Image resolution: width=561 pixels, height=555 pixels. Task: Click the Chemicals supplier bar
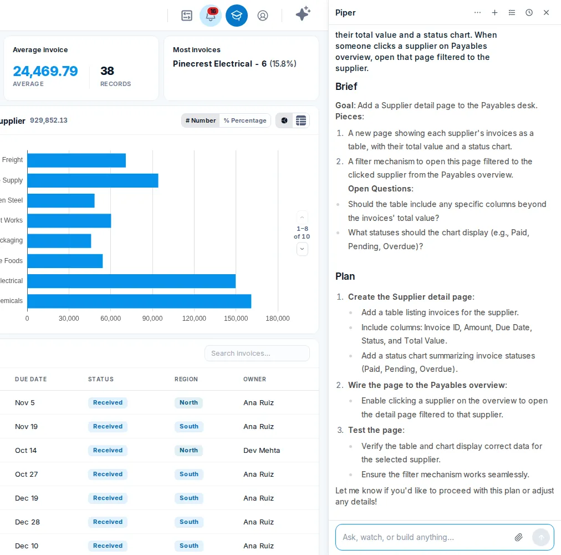click(x=140, y=301)
